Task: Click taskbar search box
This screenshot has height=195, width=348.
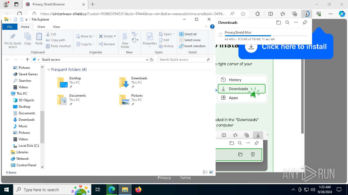Action: pyautogui.click(x=52, y=190)
